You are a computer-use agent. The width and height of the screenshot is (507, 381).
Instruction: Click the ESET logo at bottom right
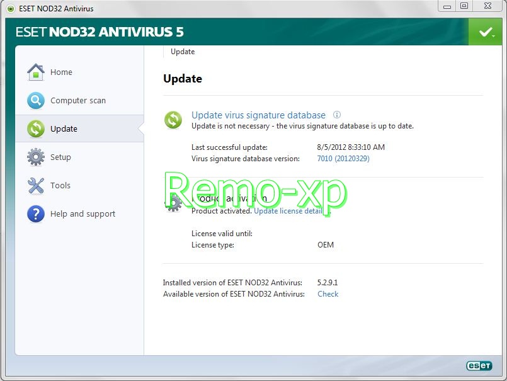pyautogui.click(x=479, y=366)
